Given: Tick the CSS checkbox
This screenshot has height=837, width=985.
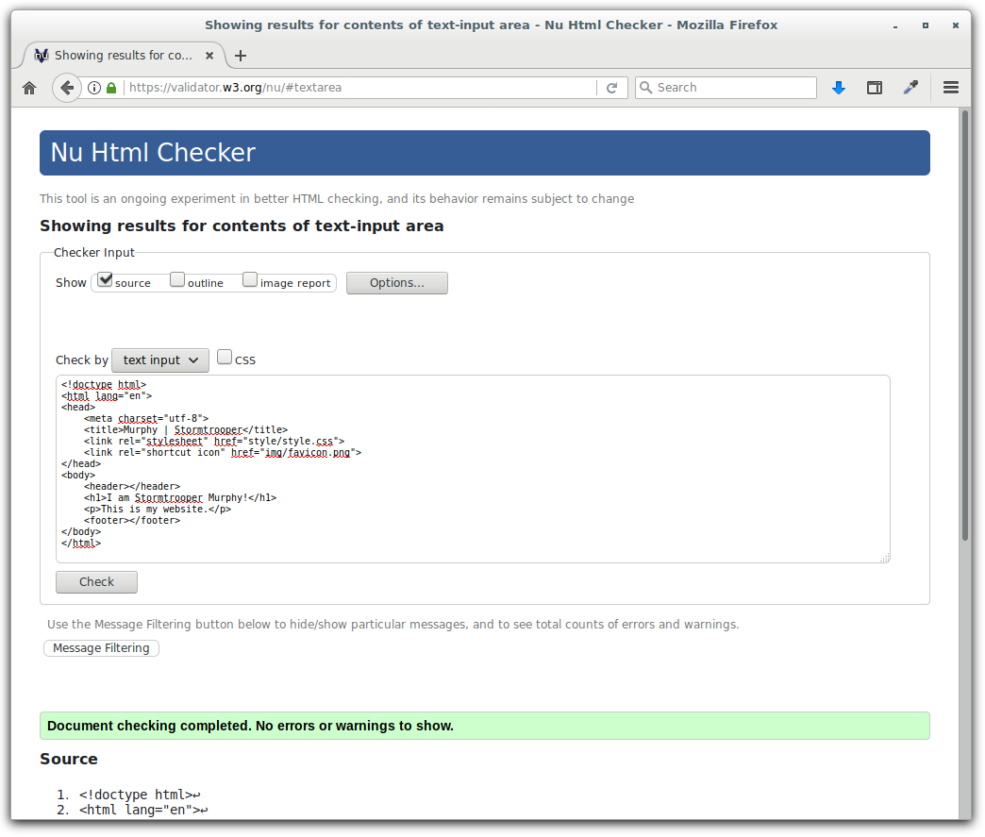Looking at the screenshot, I should click(x=225, y=357).
